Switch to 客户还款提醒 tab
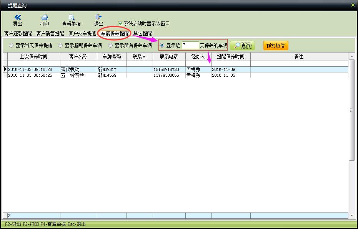This screenshot has height=229, width=358. tap(18, 33)
